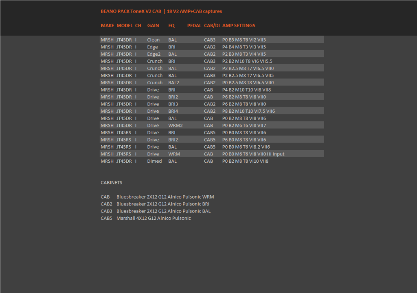Click the CAB3 label in cabinets list

[106, 211]
